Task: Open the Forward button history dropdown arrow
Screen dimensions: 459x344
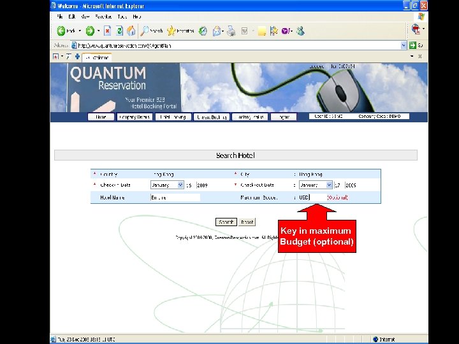Action: click(x=99, y=31)
